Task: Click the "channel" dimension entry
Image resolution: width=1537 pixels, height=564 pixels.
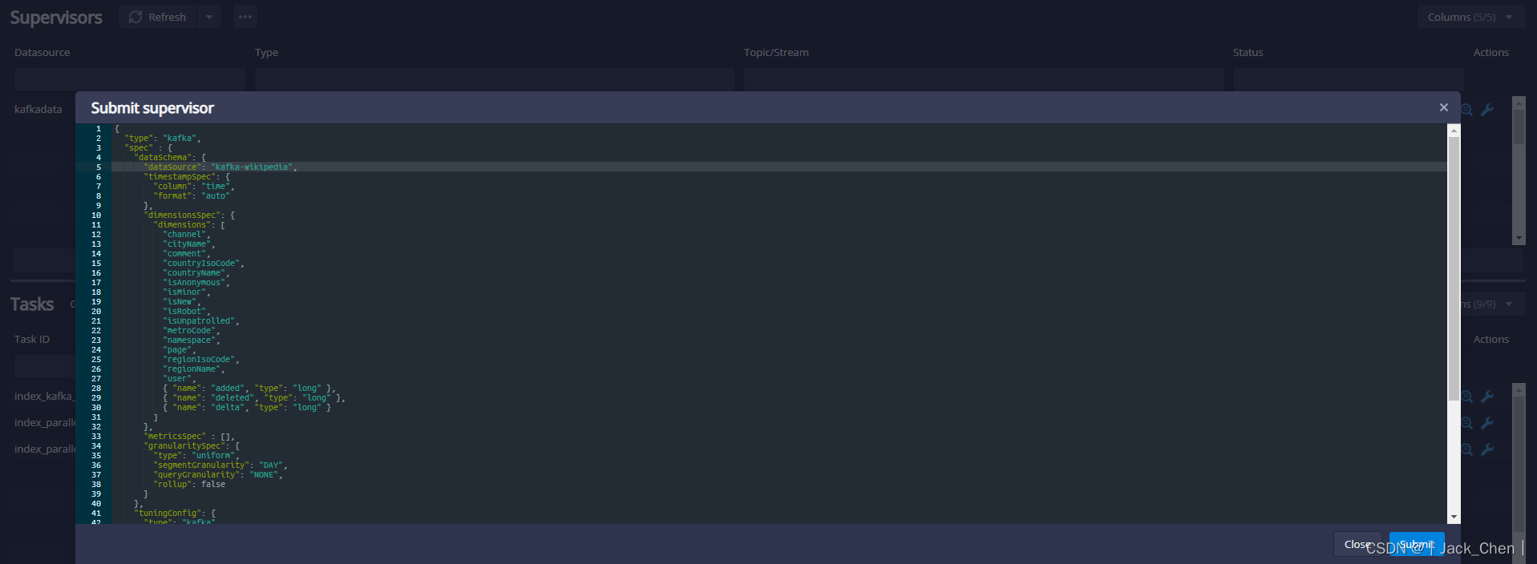Action: click(185, 235)
